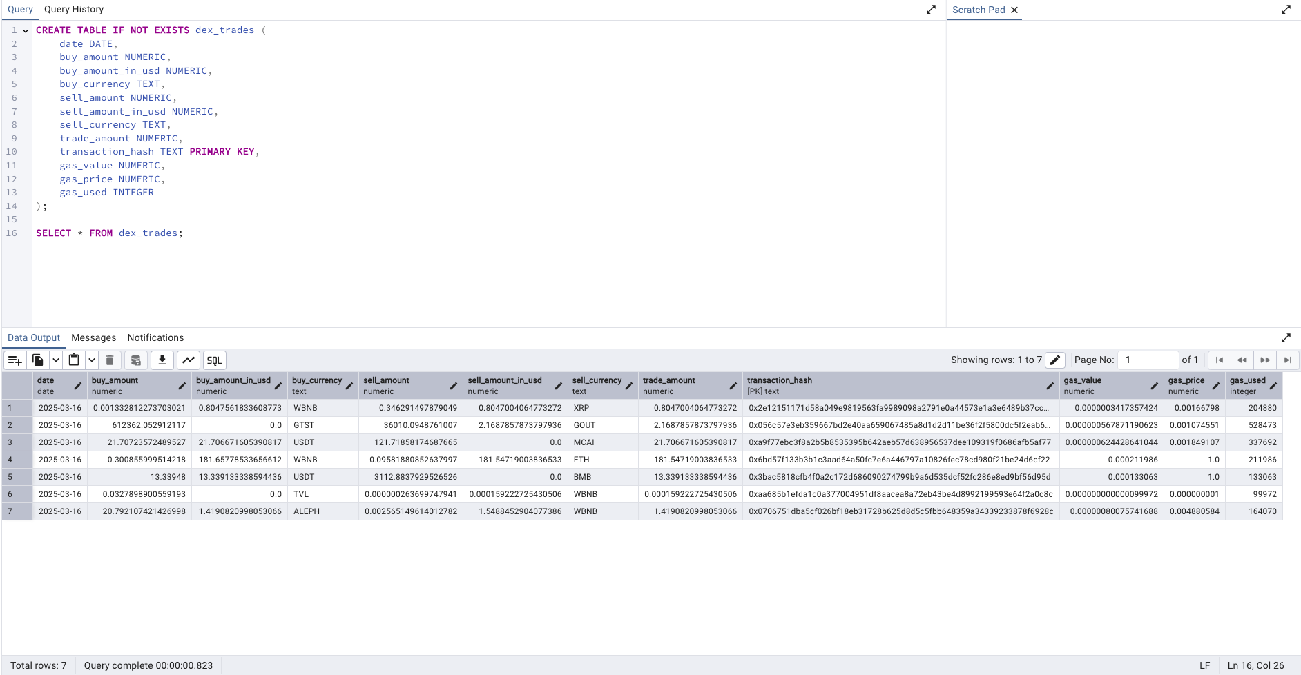This screenshot has width=1301, height=675.
Task: Click the SQL button in results toolbar
Action: [215, 360]
